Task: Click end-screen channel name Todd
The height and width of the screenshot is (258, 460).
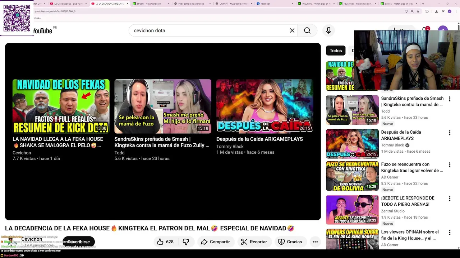Action: [x=119, y=153]
